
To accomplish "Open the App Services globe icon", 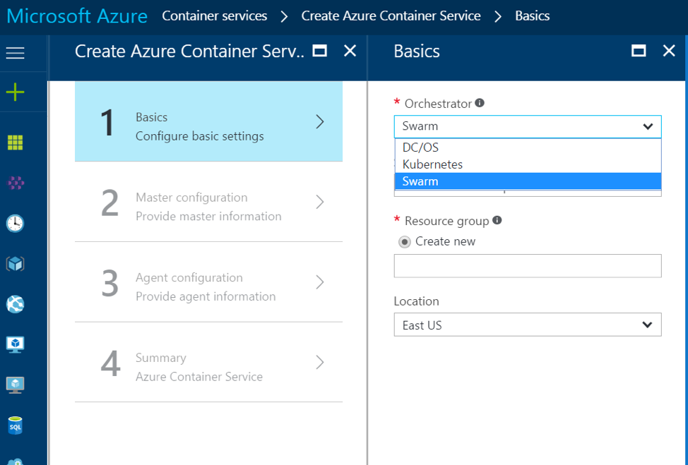I will (15, 304).
